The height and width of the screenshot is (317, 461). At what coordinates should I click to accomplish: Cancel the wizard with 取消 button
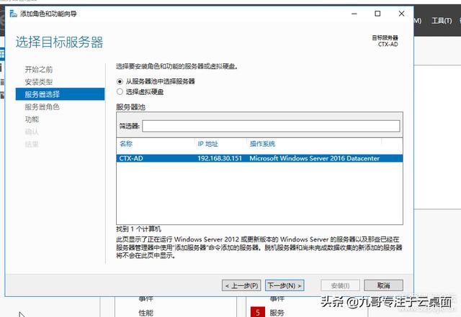coord(383,285)
